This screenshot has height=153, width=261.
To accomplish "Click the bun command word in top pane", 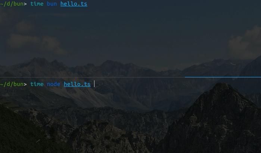I will tap(52, 4).
